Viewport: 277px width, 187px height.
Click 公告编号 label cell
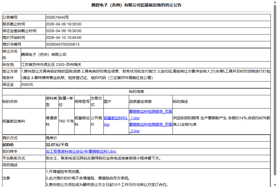[x=24, y=17]
